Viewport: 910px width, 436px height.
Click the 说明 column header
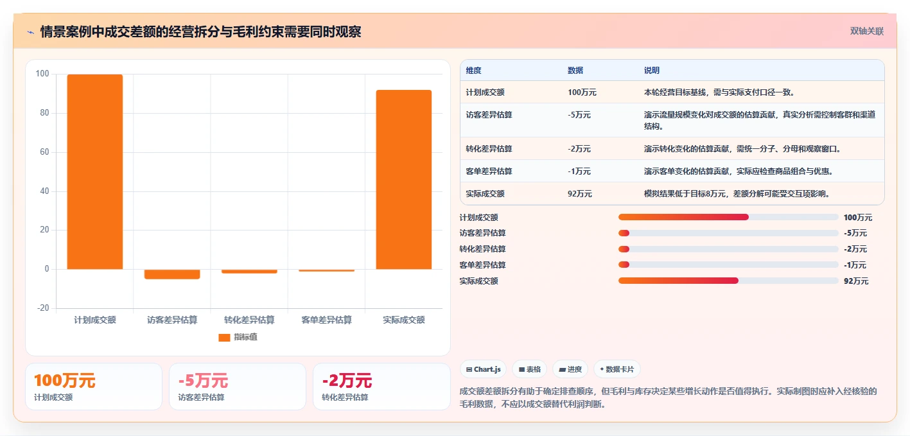[652, 70]
